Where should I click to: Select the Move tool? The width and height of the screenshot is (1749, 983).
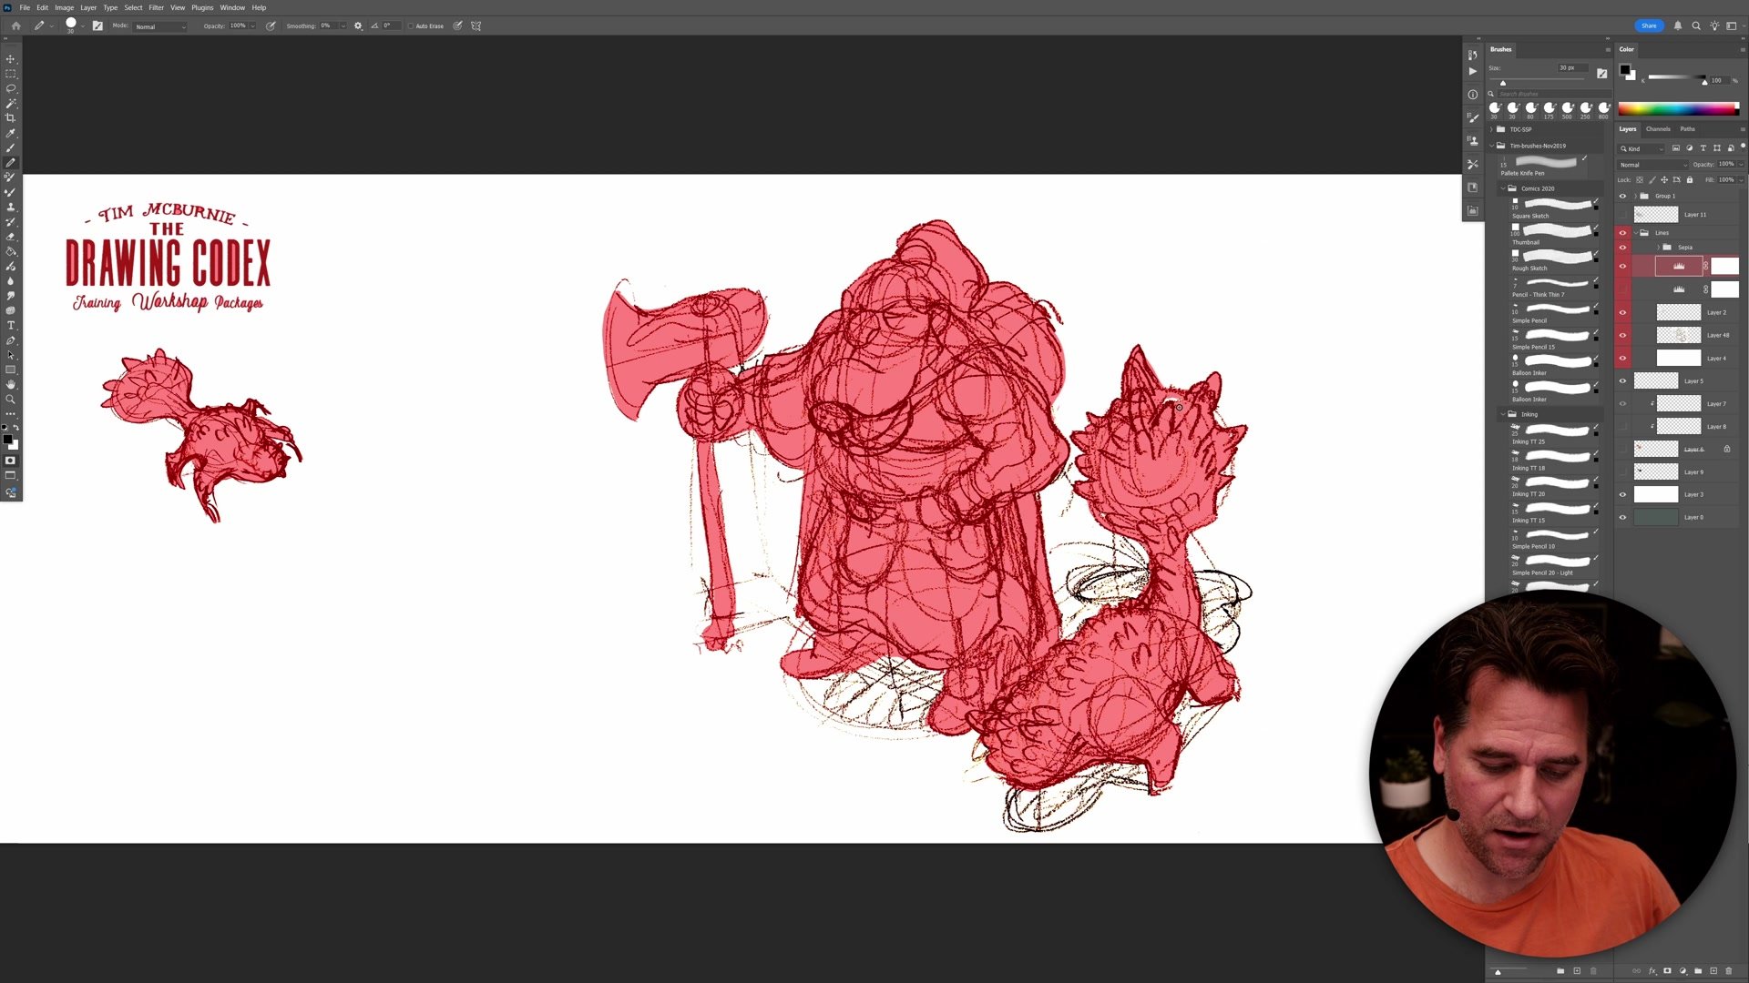[x=11, y=58]
